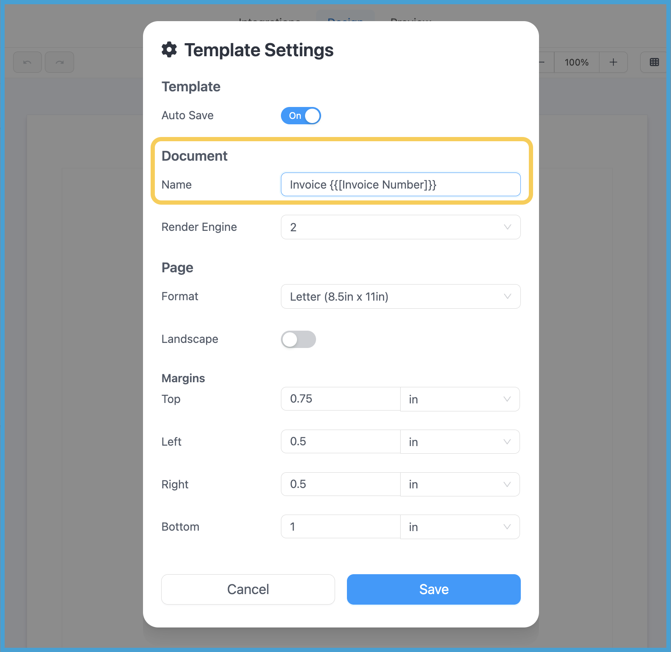Click the grid table icon
The height and width of the screenshot is (652, 671).
654,62
